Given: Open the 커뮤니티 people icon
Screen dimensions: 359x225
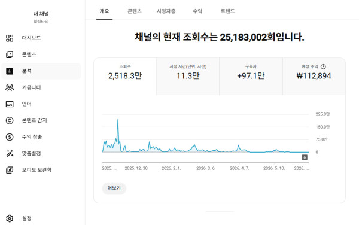Looking at the screenshot, I should (x=10, y=87).
